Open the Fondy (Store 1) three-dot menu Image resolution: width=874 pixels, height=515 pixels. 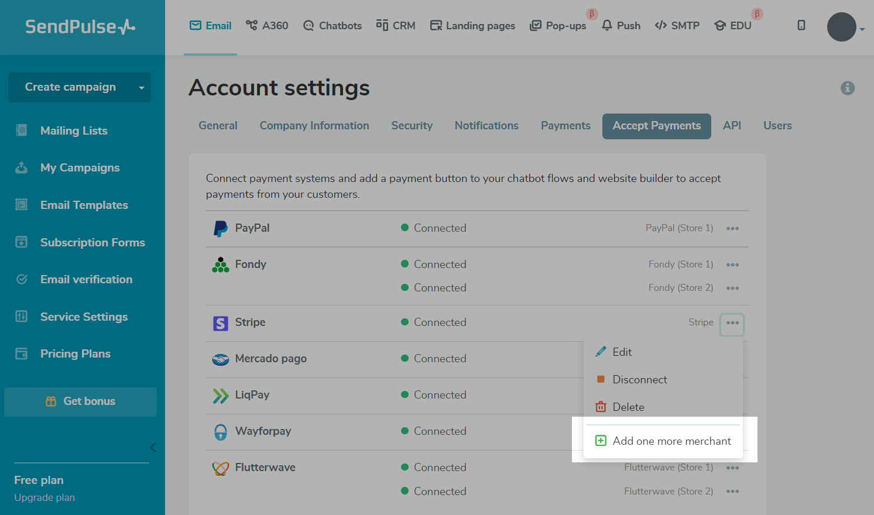coord(732,265)
